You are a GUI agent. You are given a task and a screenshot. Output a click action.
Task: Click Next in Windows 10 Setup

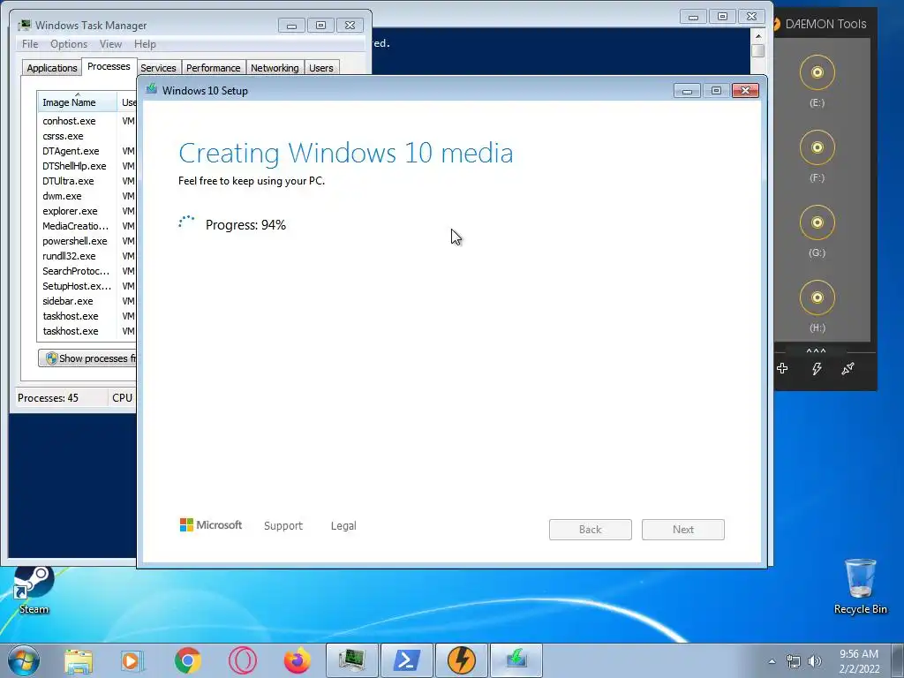click(x=683, y=530)
